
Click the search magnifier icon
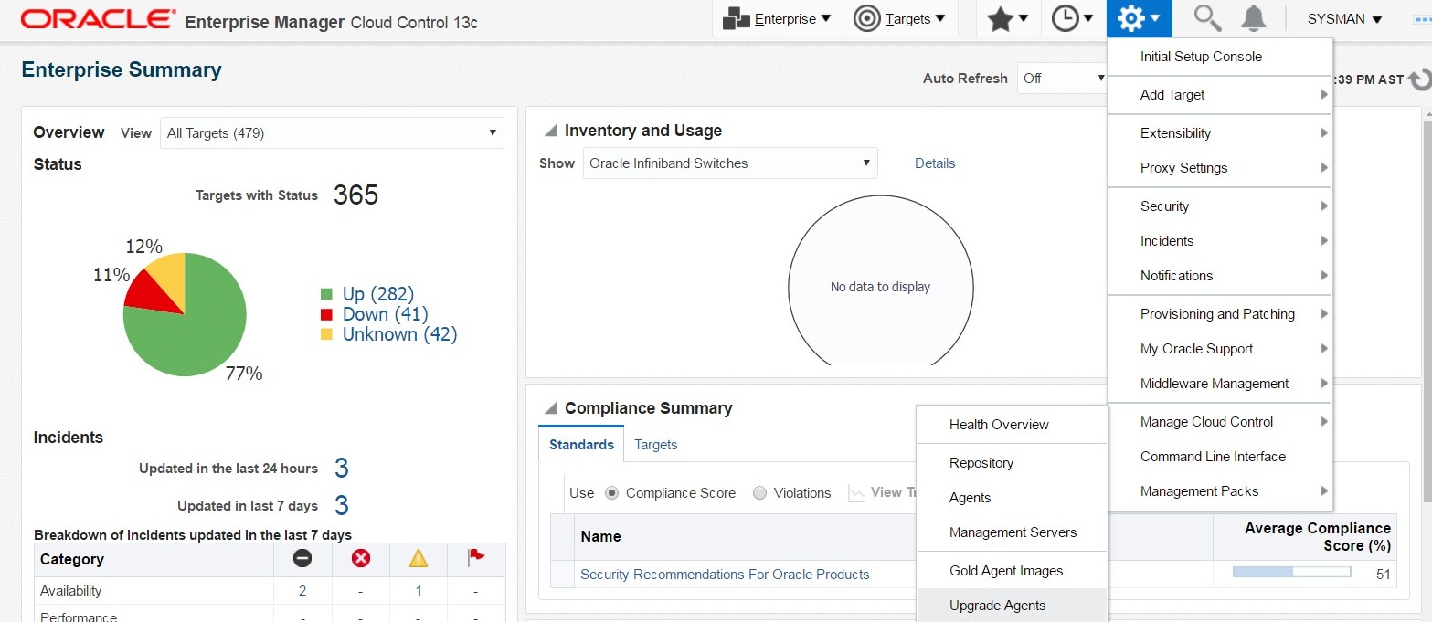tap(1207, 18)
